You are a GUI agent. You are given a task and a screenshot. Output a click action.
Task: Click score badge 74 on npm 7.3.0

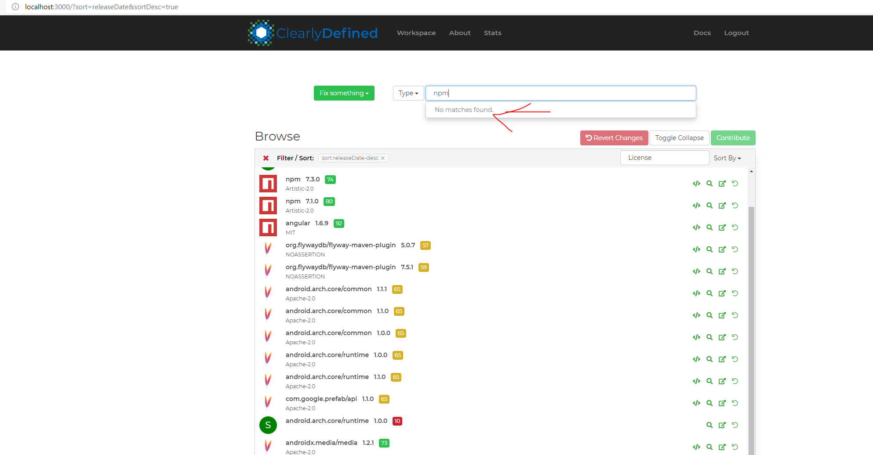[330, 180]
